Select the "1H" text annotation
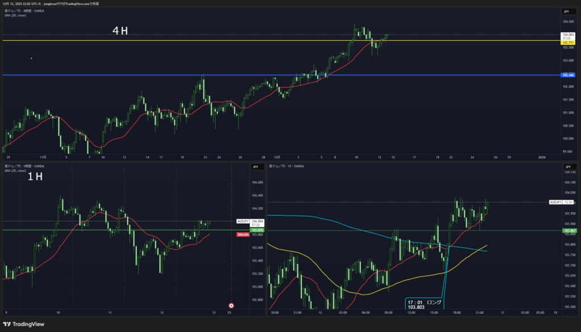This screenshot has height=332, width=581. click(x=35, y=176)
